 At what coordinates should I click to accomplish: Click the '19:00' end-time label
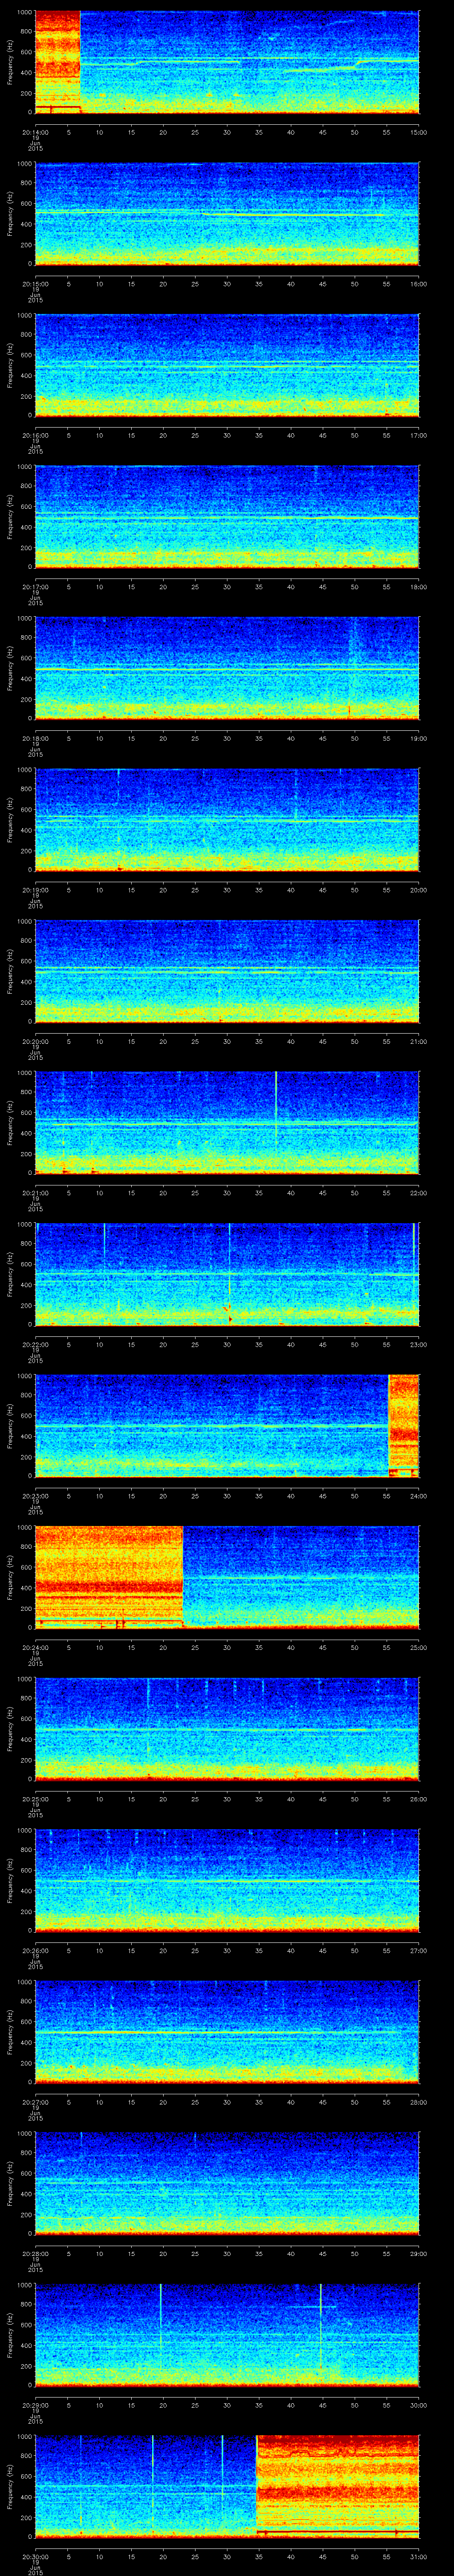click(x=419, y=739)
